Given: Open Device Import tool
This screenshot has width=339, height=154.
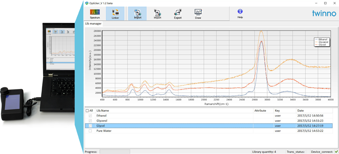Looking at the screenshot, I should 157,13.
